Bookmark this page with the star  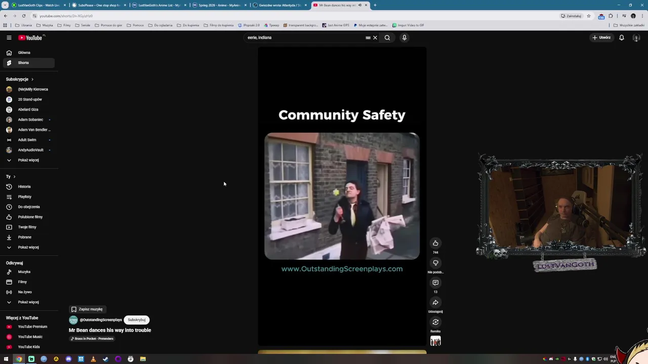coord(588,16)
